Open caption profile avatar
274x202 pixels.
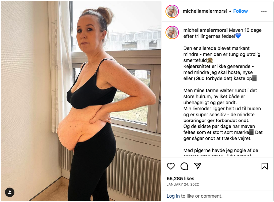[172, 32]
